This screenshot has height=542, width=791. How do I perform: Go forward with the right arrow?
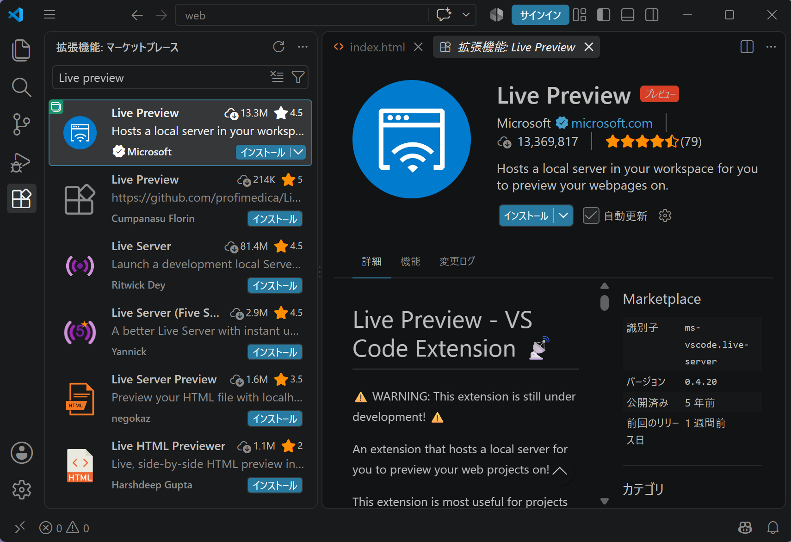coord(161,15)
